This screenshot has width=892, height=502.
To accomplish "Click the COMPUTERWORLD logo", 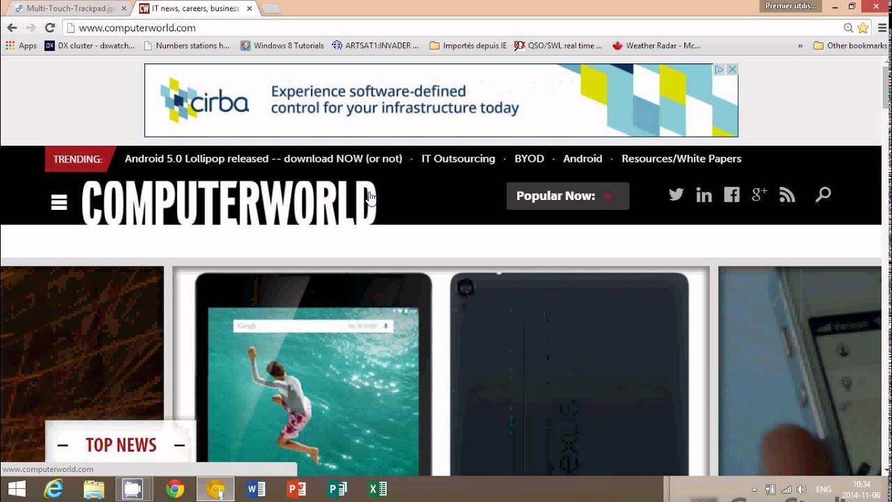I will pos(229,203).
